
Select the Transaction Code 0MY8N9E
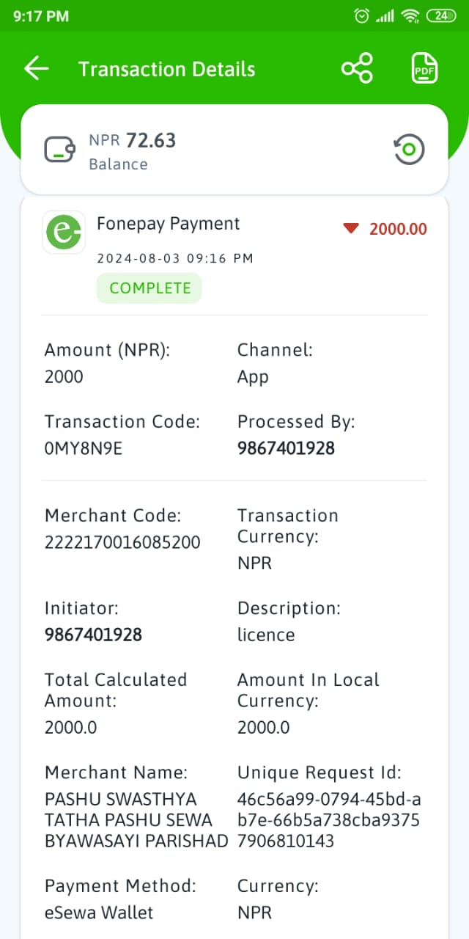click(84, 448)
